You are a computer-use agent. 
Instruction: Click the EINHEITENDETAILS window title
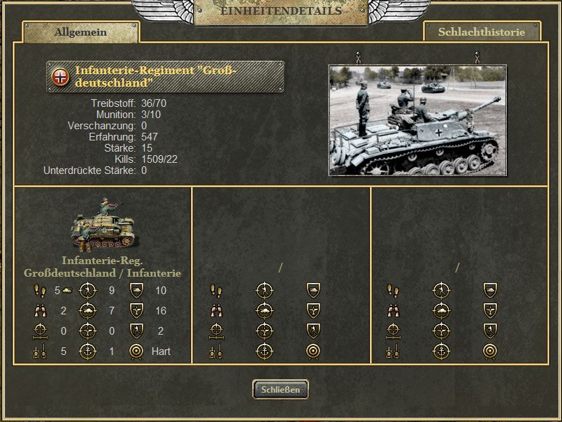click(x=281, y=10)
